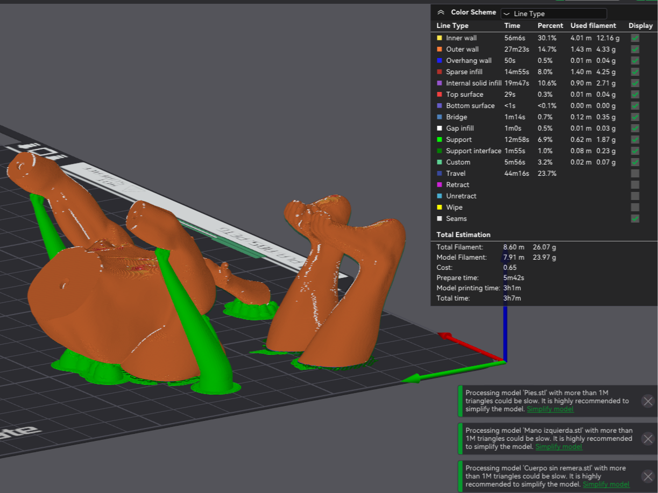This screenshot has height=493, width=658.
Task: Click Simplify model for Cuerpo sin remera.stl
Action: click(606, 484)
